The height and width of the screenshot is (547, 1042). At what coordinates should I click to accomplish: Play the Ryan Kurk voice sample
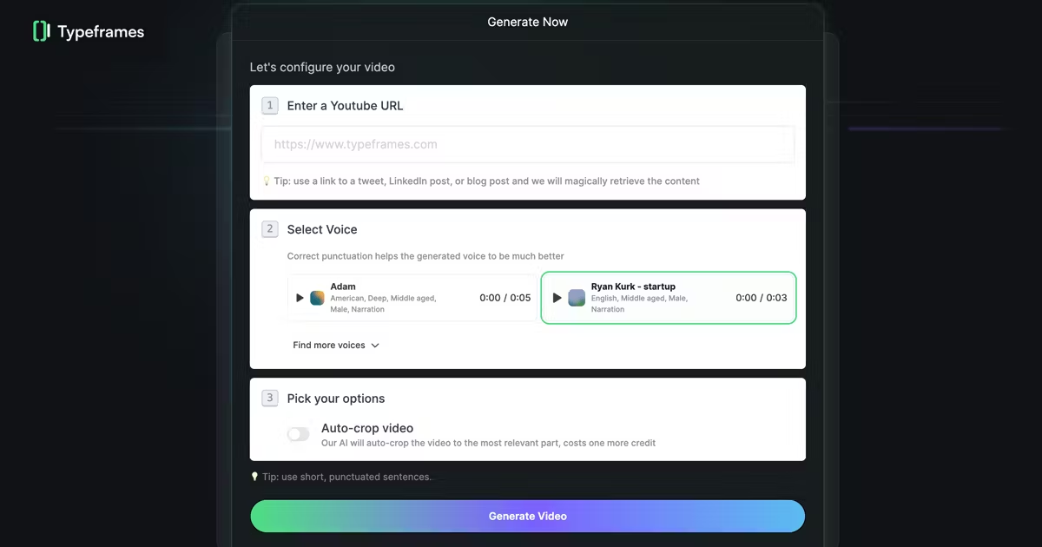click(557, 298)
